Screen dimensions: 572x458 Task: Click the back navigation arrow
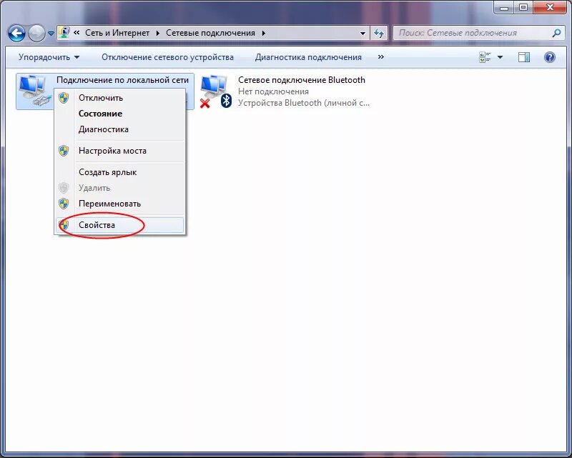click(15, 32)
